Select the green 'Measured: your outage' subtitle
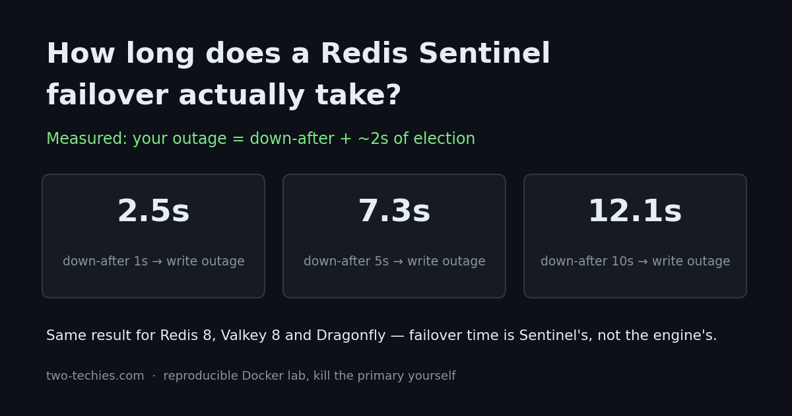Screen dimensions: 792x416 tap(260, 139)
